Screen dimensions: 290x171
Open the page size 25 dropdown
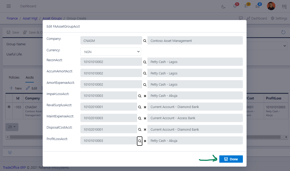coord(12,127)
